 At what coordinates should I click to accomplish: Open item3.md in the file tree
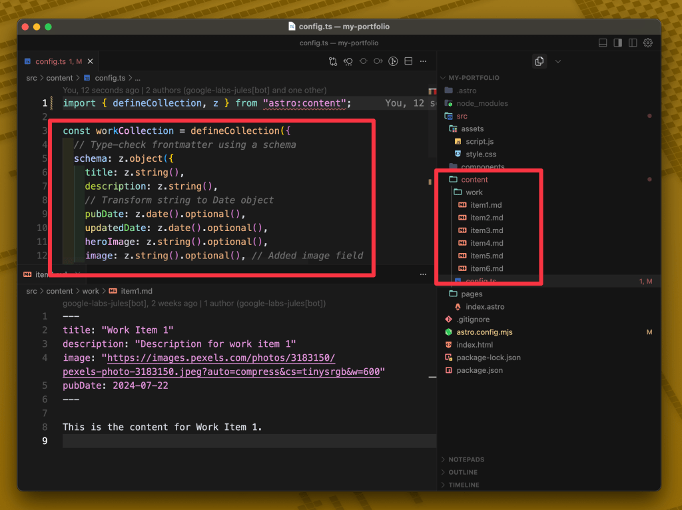pyautogui.click(x=486, y=230)
